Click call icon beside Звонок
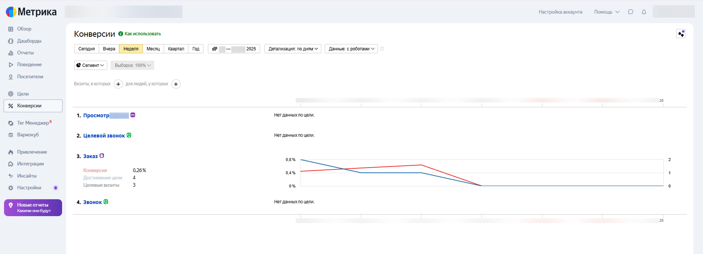The image size is (703, 254). [106, 201]
